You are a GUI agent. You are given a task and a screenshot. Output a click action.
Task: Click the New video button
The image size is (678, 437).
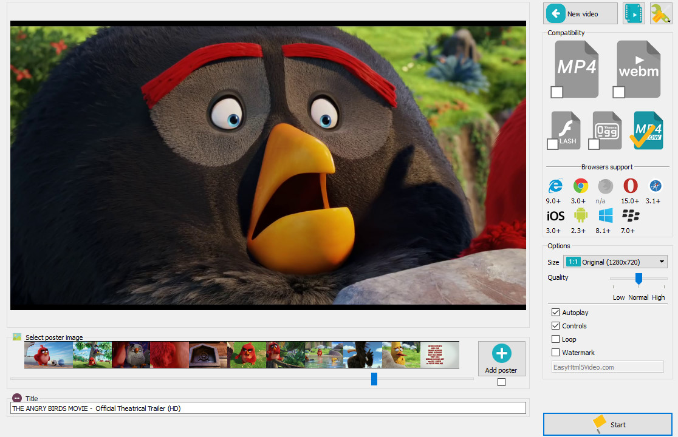580,13
